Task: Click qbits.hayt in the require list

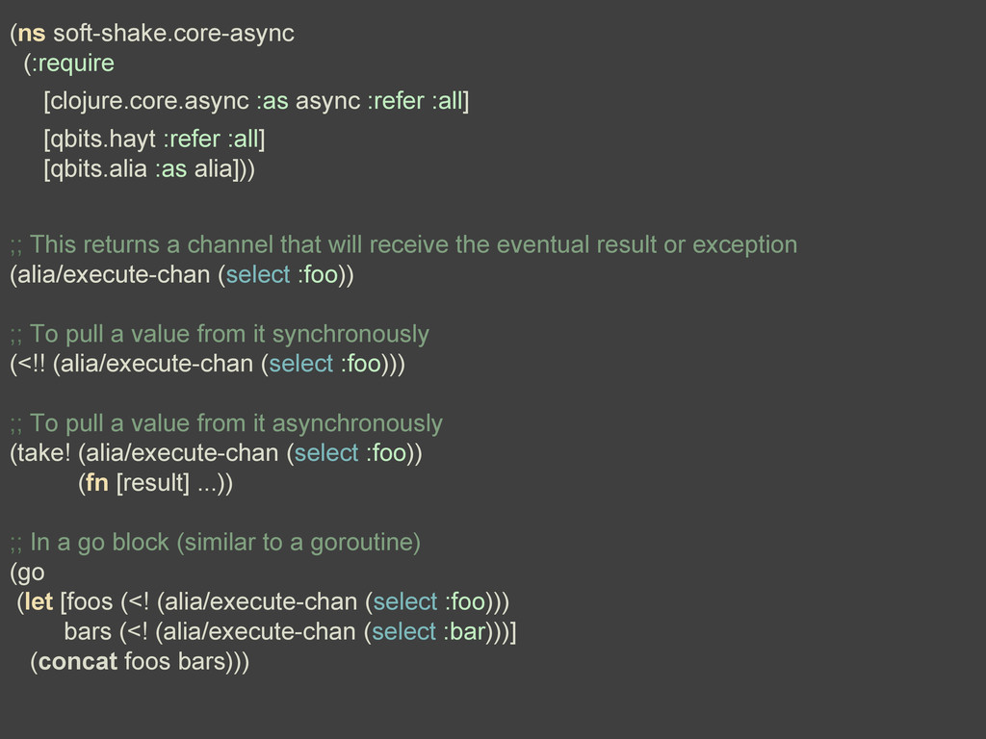Action: click(102, 139)
